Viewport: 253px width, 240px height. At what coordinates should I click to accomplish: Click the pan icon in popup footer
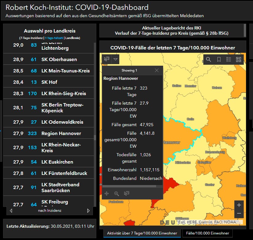click(106, 193)
